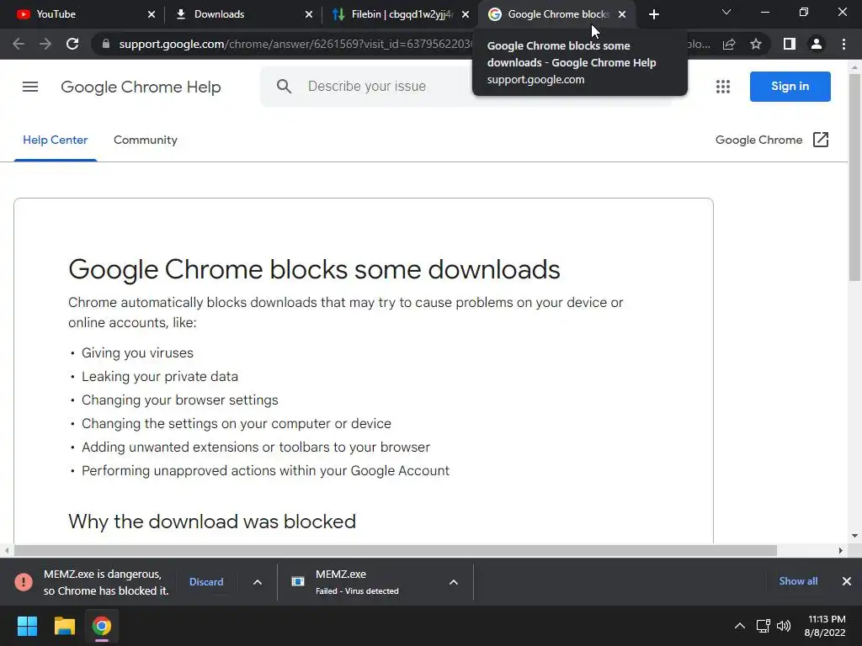This screenshot has height=646, width=862.
Task: Open the taskbar clock and date
Action: 825,626
